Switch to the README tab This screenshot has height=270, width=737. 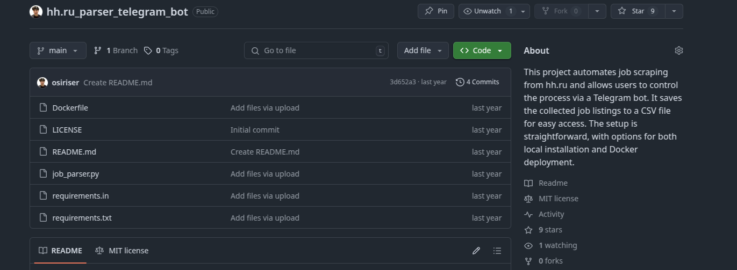60,251
